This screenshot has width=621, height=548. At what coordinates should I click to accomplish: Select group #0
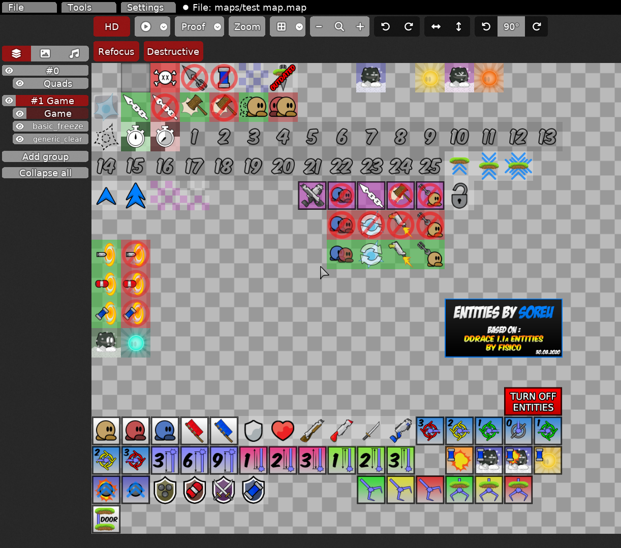52,71
